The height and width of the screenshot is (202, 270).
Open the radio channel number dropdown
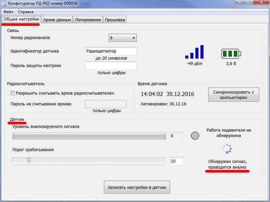(x=123, y=38)
